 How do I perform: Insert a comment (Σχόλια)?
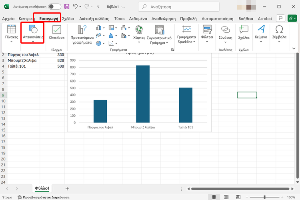[244, 32]
